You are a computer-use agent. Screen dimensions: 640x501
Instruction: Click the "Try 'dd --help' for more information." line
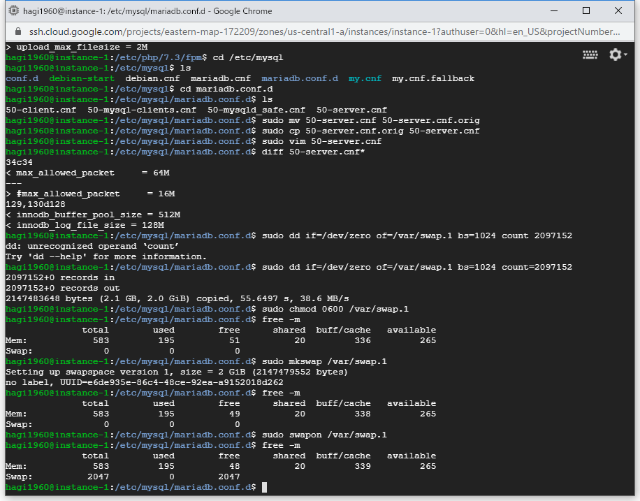tap(106, 257)
